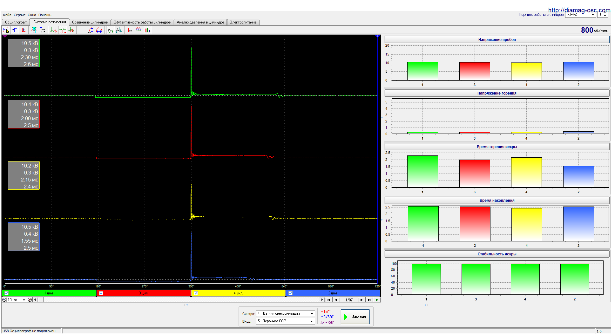Open the 'Сервис' menu
Viewport: 615px width, 335px height.
coord(19,15)
